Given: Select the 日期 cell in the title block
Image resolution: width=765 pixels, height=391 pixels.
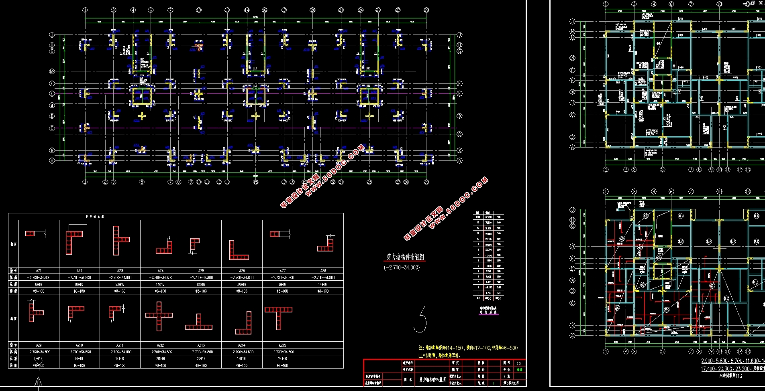Looking at the screenshot, I should (507, 377).
